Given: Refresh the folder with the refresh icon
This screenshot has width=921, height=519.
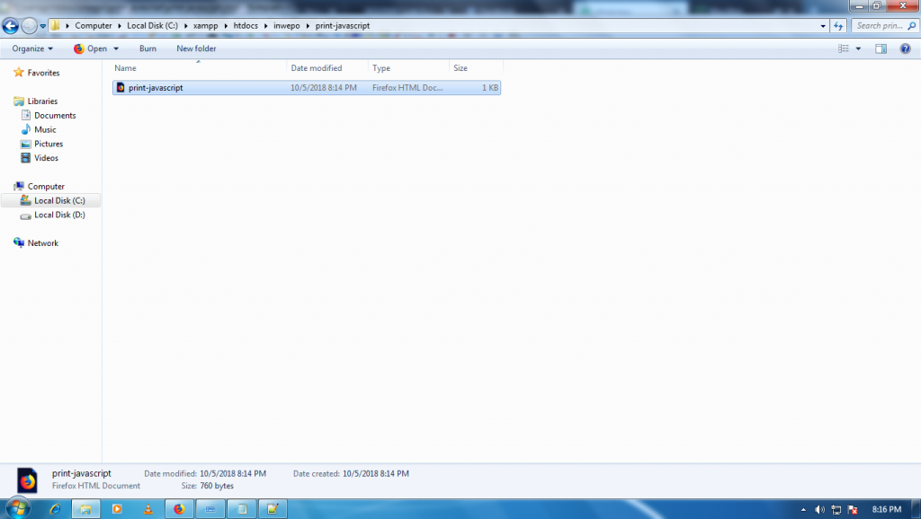Looking at the screenshot, I should pos(838,26).
